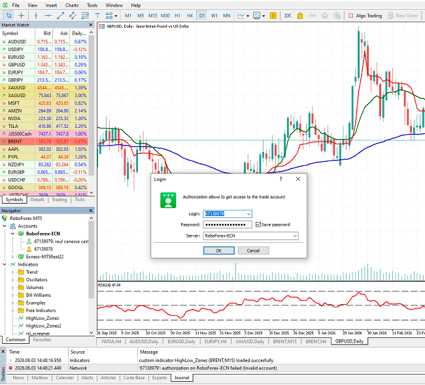Open the Server dropdown in Login dialog
The width and height of the screenshot is (425, 385).
point(295,236)
